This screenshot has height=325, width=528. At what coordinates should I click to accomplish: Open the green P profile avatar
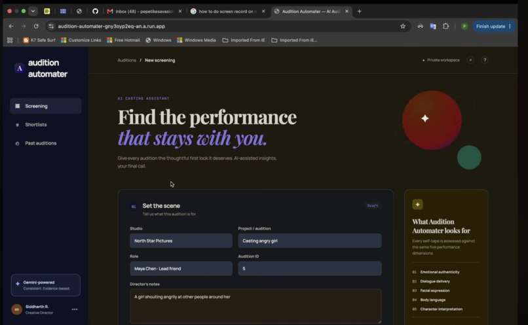464,26
